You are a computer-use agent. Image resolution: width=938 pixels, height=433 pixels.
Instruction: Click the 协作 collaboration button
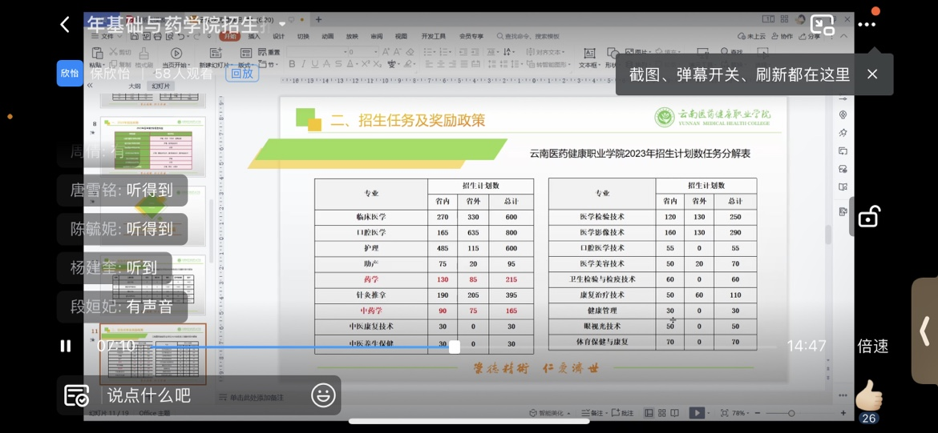point(782,37)
